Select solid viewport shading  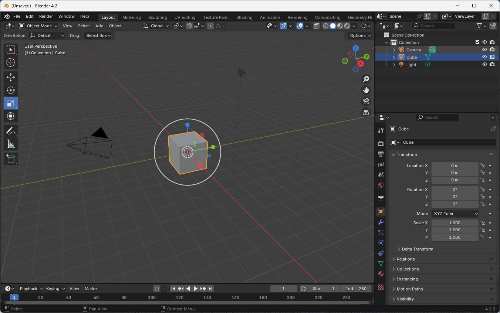(x=333, y=26)
